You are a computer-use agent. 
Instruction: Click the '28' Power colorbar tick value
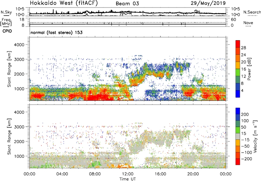(x=243, y=48)
